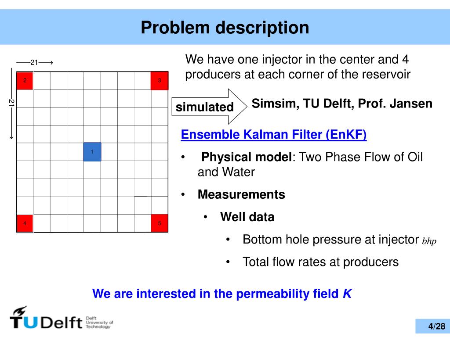Click the Total flow rates at producers line
The height and width of the screenshot is (337, 450).
click(x=320, y=262)
